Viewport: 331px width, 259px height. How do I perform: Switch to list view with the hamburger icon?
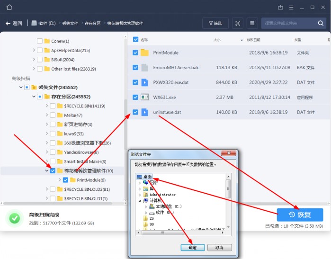coord(252,23)
